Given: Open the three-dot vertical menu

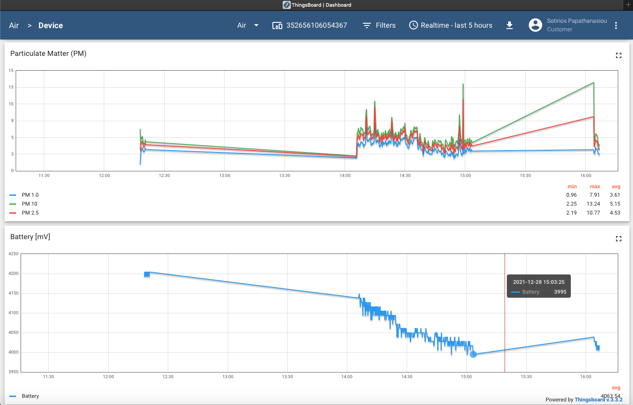Looking at the screenshot, I should (616, 25).
